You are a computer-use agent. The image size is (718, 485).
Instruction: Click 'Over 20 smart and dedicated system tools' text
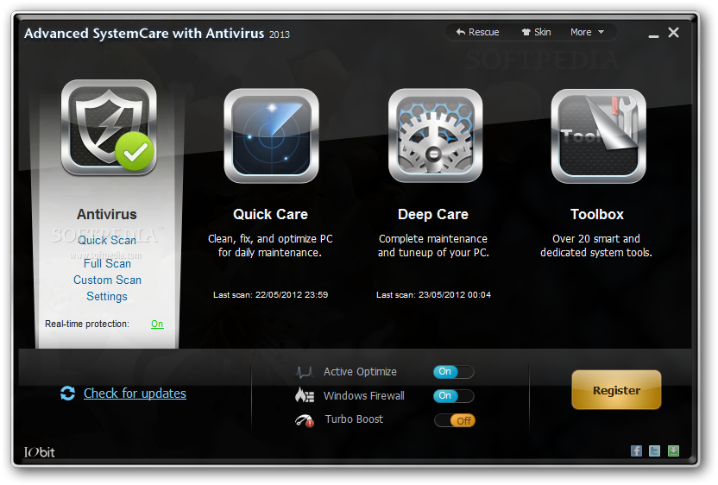pos(596,245)
